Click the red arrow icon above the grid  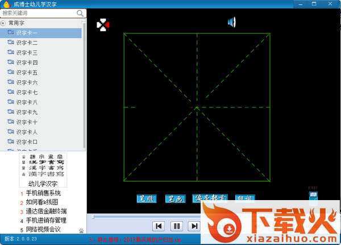pos(102,25)
